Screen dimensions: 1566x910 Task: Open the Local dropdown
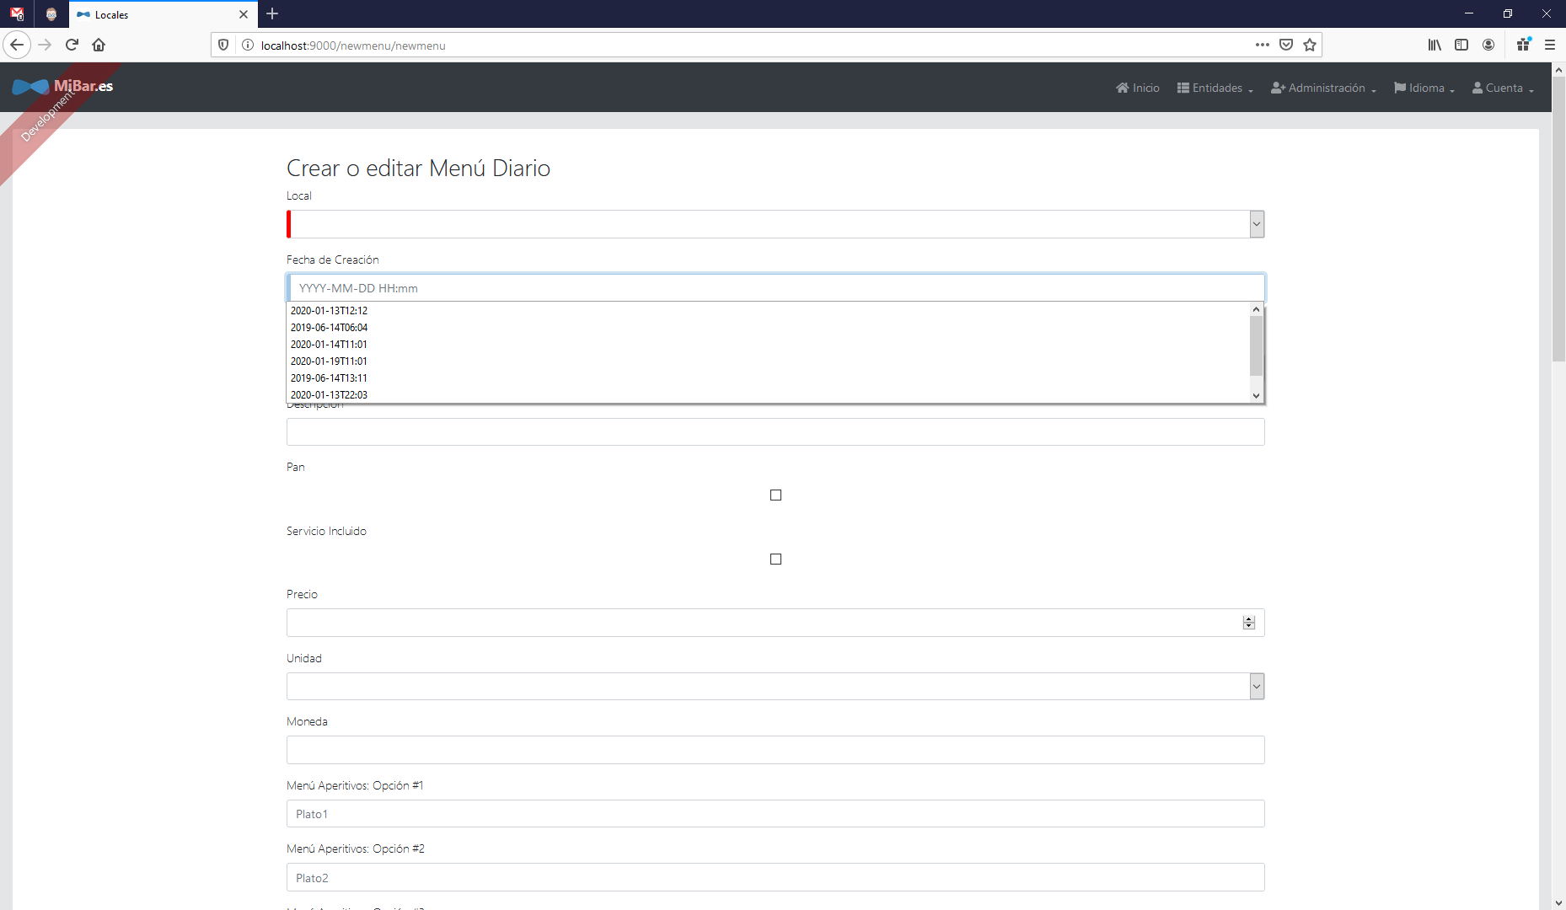pos(1256,224)
